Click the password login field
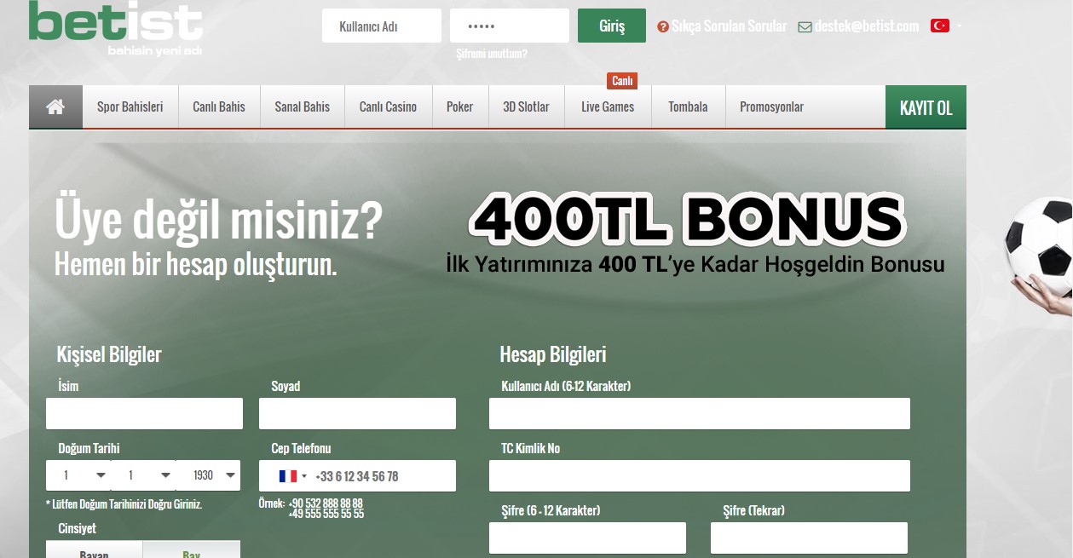This screenshot has width=1073, height=558. coord(510,26)
